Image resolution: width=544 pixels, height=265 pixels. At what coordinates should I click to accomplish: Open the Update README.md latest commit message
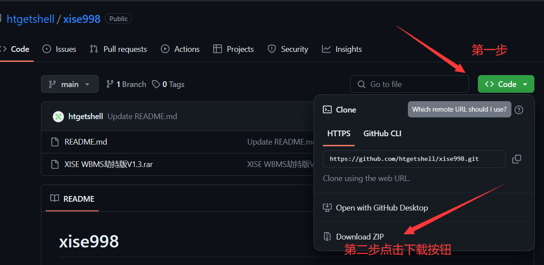[142, 116]
